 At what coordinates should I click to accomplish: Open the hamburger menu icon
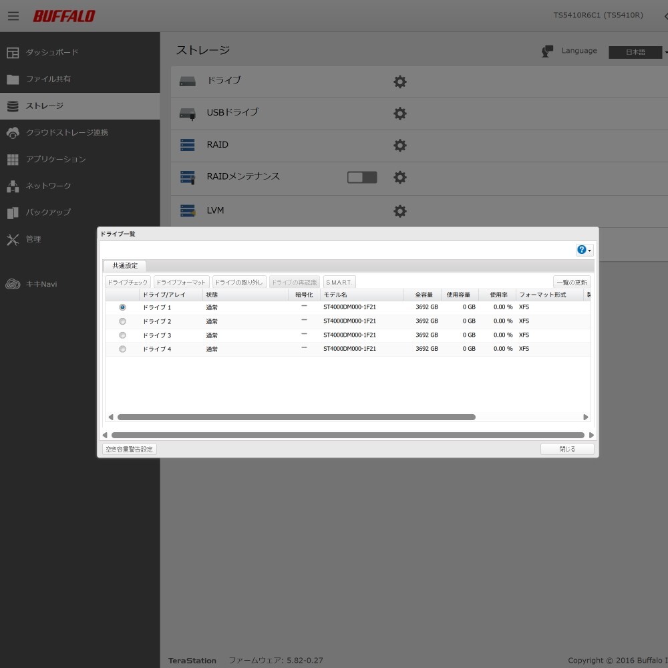pyautogui.click(x=13, y=16)
